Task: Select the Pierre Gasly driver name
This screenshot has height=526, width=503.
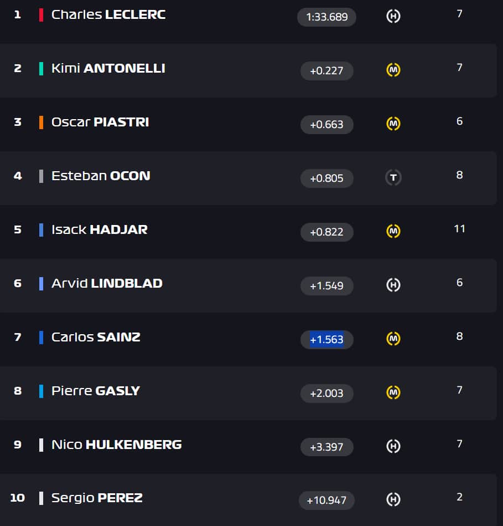Action: pyautogui.click(x=96, y=391)
